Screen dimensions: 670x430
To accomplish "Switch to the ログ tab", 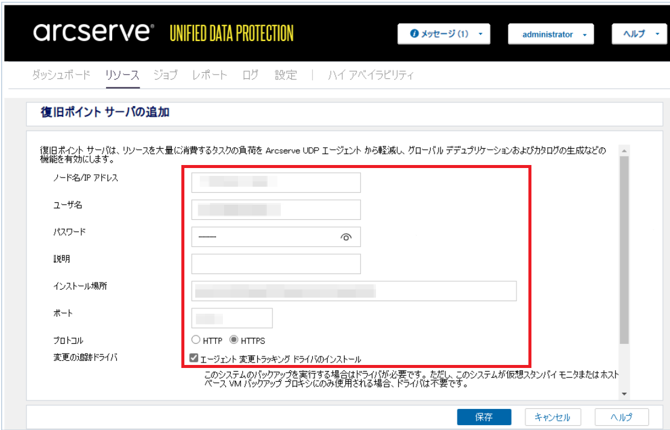I will coord(251,75).
